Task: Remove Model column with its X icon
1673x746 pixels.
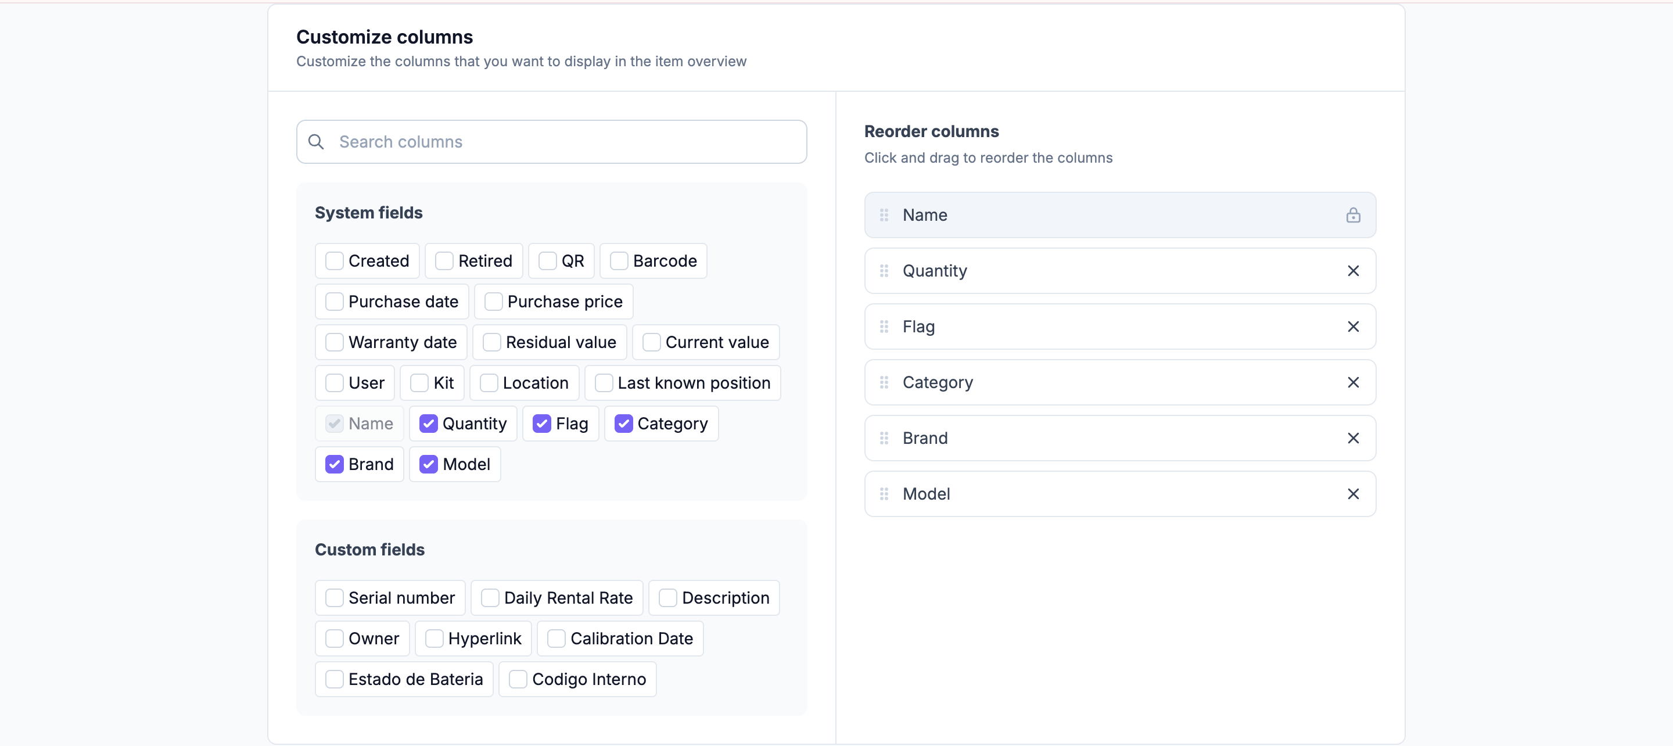Action: point(1353,494)
